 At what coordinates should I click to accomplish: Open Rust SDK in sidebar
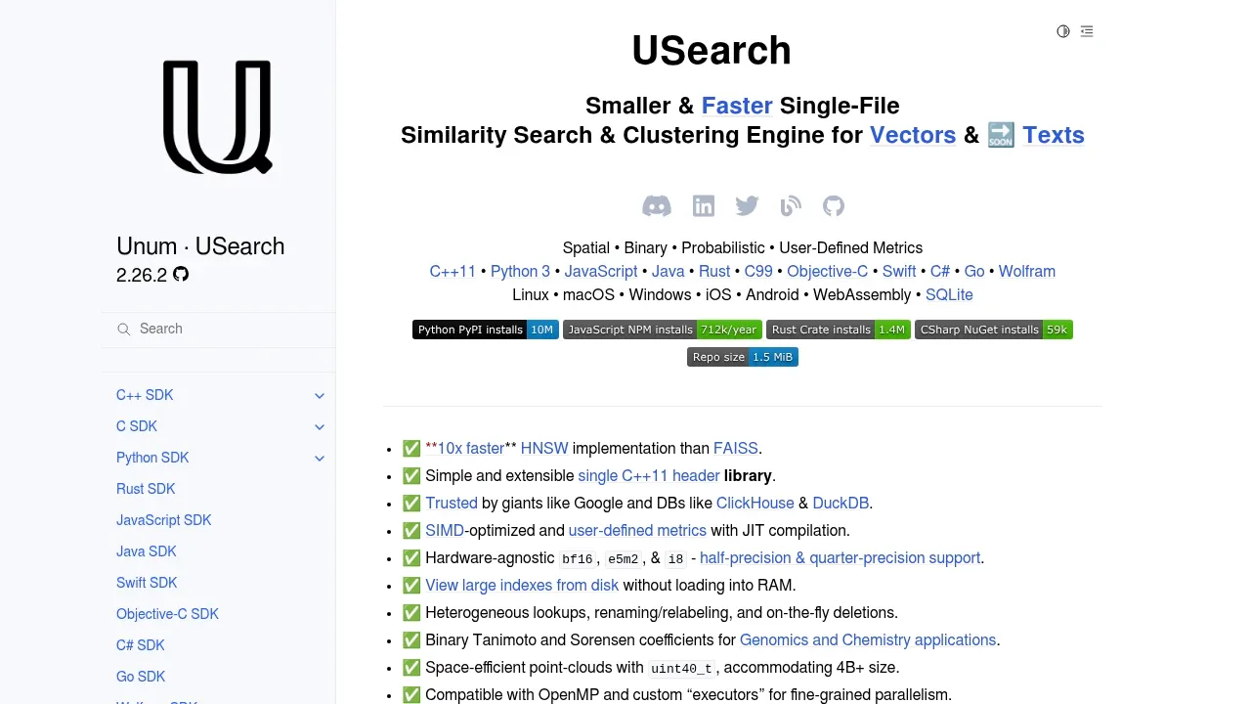pos(146,489)
